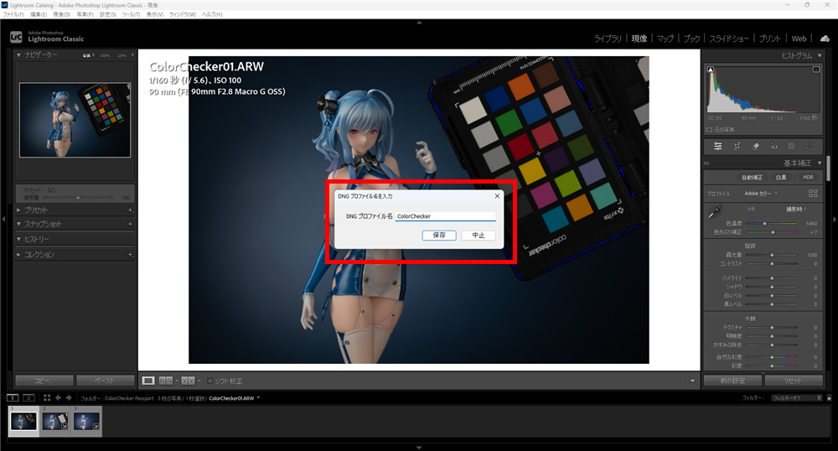838x451 pixels.
Task: Collapse the ヒストリー panel
Action: [x=18, y=240]
